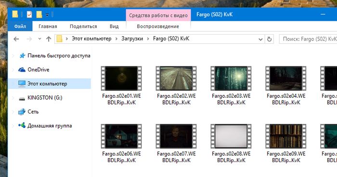Screen dimensions: 337x177
Task: Open the Воспроизведение ribbon tab
Action: (x=158, y=26)
